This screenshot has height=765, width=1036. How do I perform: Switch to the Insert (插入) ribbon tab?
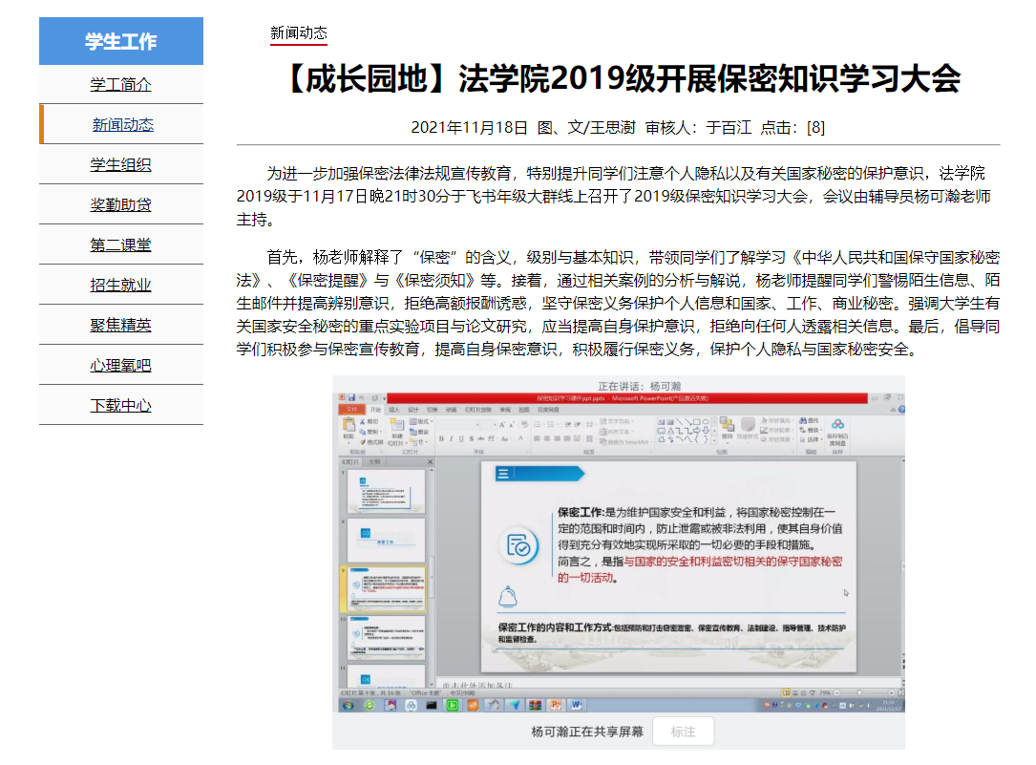(393, 409)
